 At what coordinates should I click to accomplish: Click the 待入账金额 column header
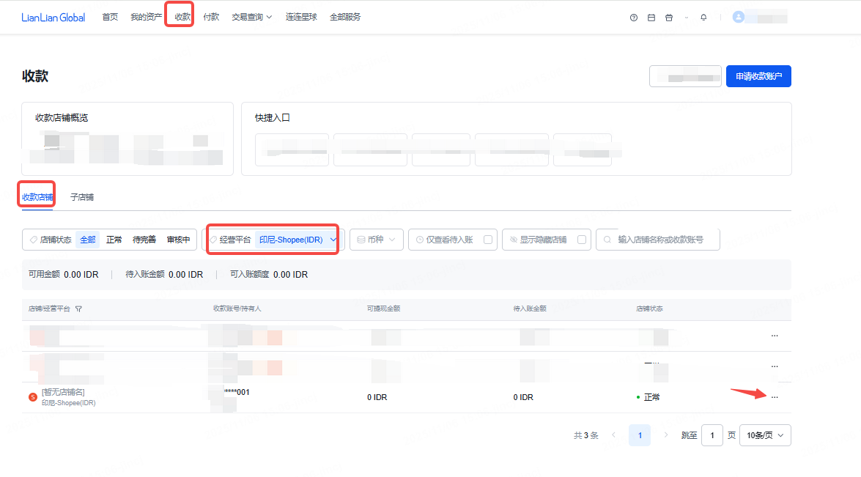point(530,309)
